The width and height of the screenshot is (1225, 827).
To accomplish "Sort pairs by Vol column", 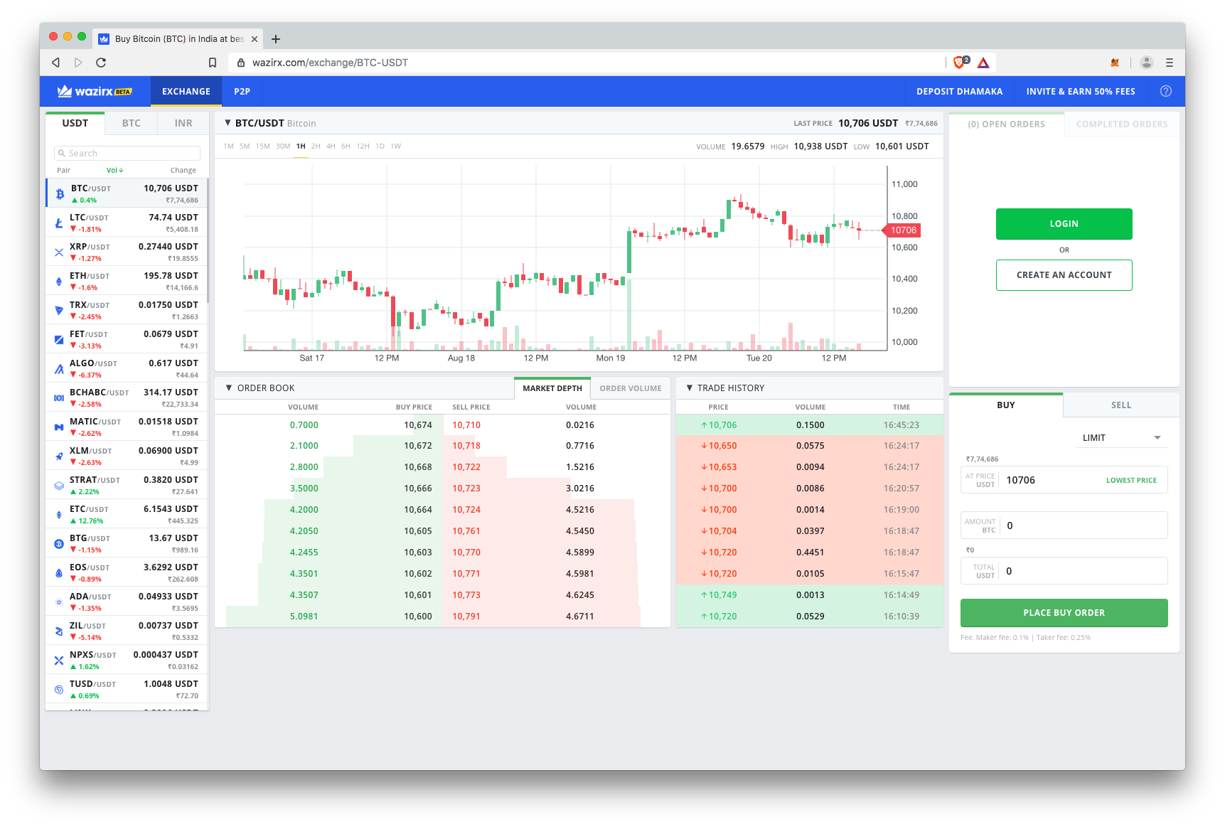I will point(114,170).
